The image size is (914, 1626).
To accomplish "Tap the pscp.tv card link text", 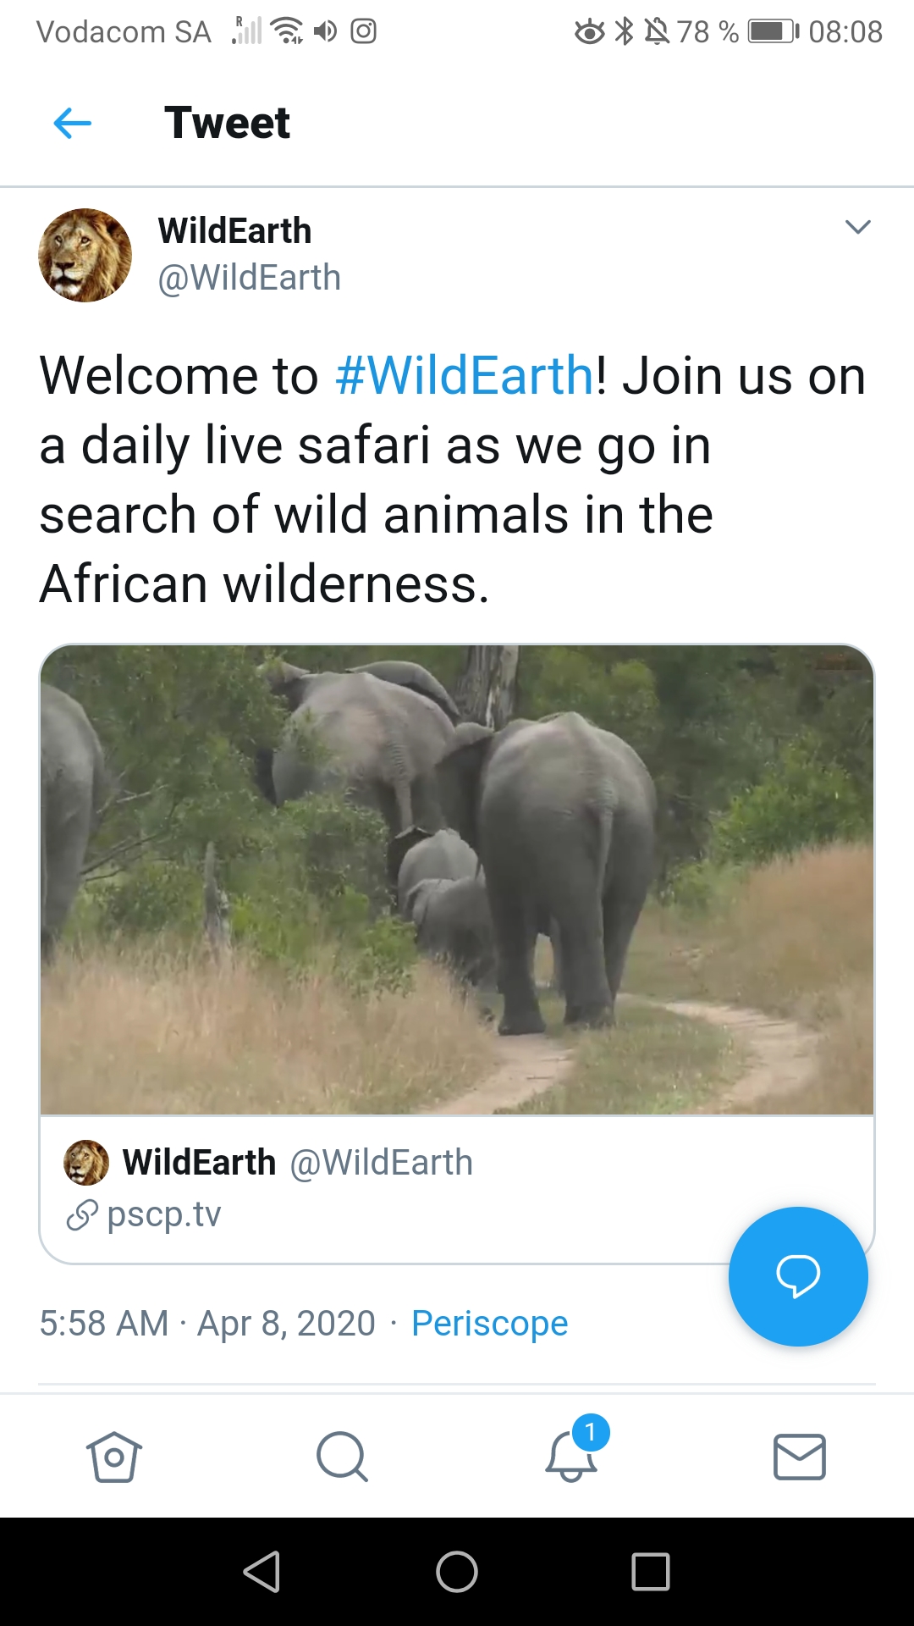I will 164,1214.
